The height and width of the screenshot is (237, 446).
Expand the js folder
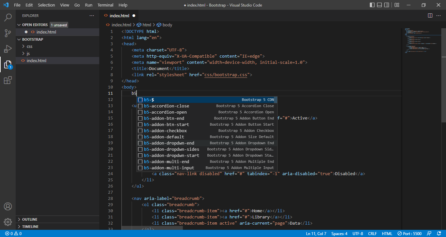coord(57,53)
